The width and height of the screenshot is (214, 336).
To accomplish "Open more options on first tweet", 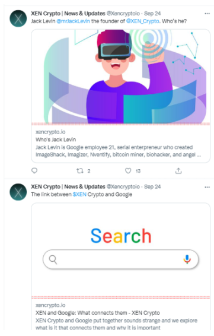I will (207, 14).
